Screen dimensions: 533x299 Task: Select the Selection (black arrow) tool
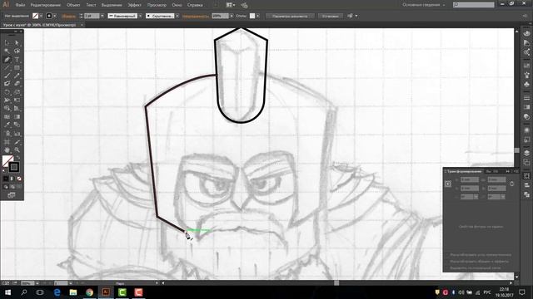click(x=7, y=42)
